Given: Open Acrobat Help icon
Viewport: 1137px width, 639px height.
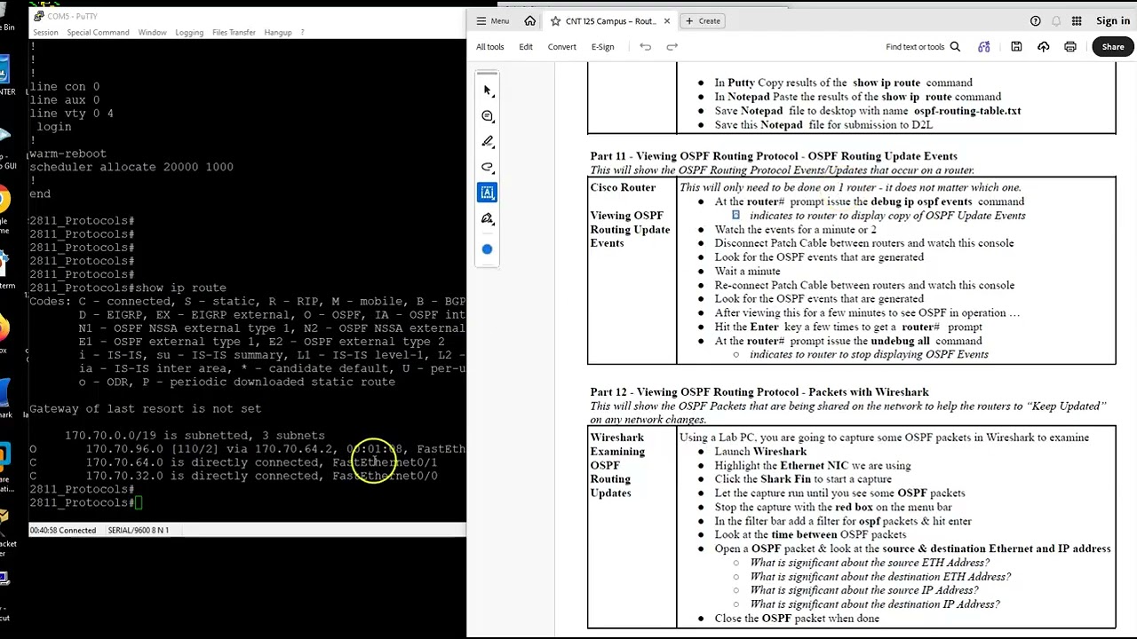Looking at the screenshot, I should tap(1035, 21).
